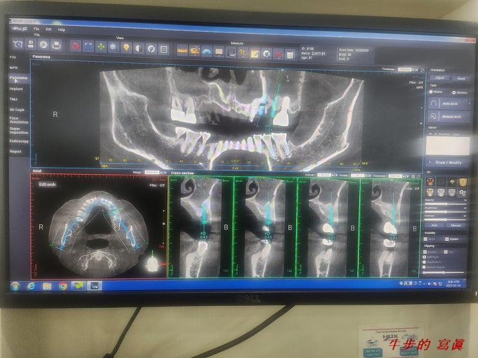This screenshot has height=358, width=478.
Task: Select the Buccal-Lingual clipping radio button
Action: [x=425, y=267]
